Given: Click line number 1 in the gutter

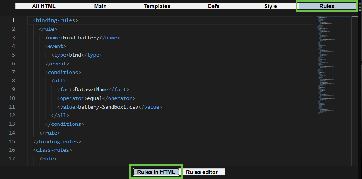Looking at the screenshot, I should (13, 20).
